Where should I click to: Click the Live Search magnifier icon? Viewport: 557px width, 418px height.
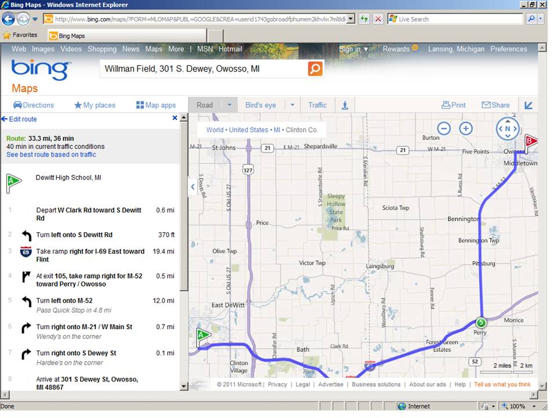531,19
